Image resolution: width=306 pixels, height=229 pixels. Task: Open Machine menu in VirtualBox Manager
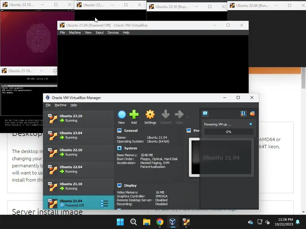[x=60, y=105]
